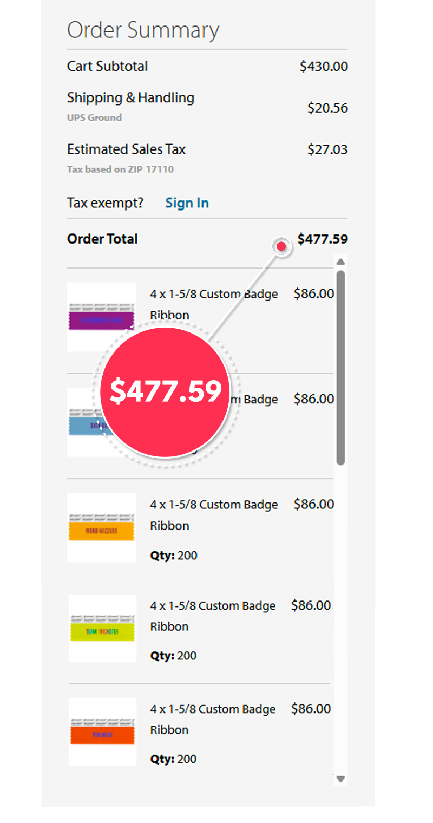
Task: Click the purple ribbon's Custom Badge Ribbon title
Action: pyautogui.click(x=213, y=304)
